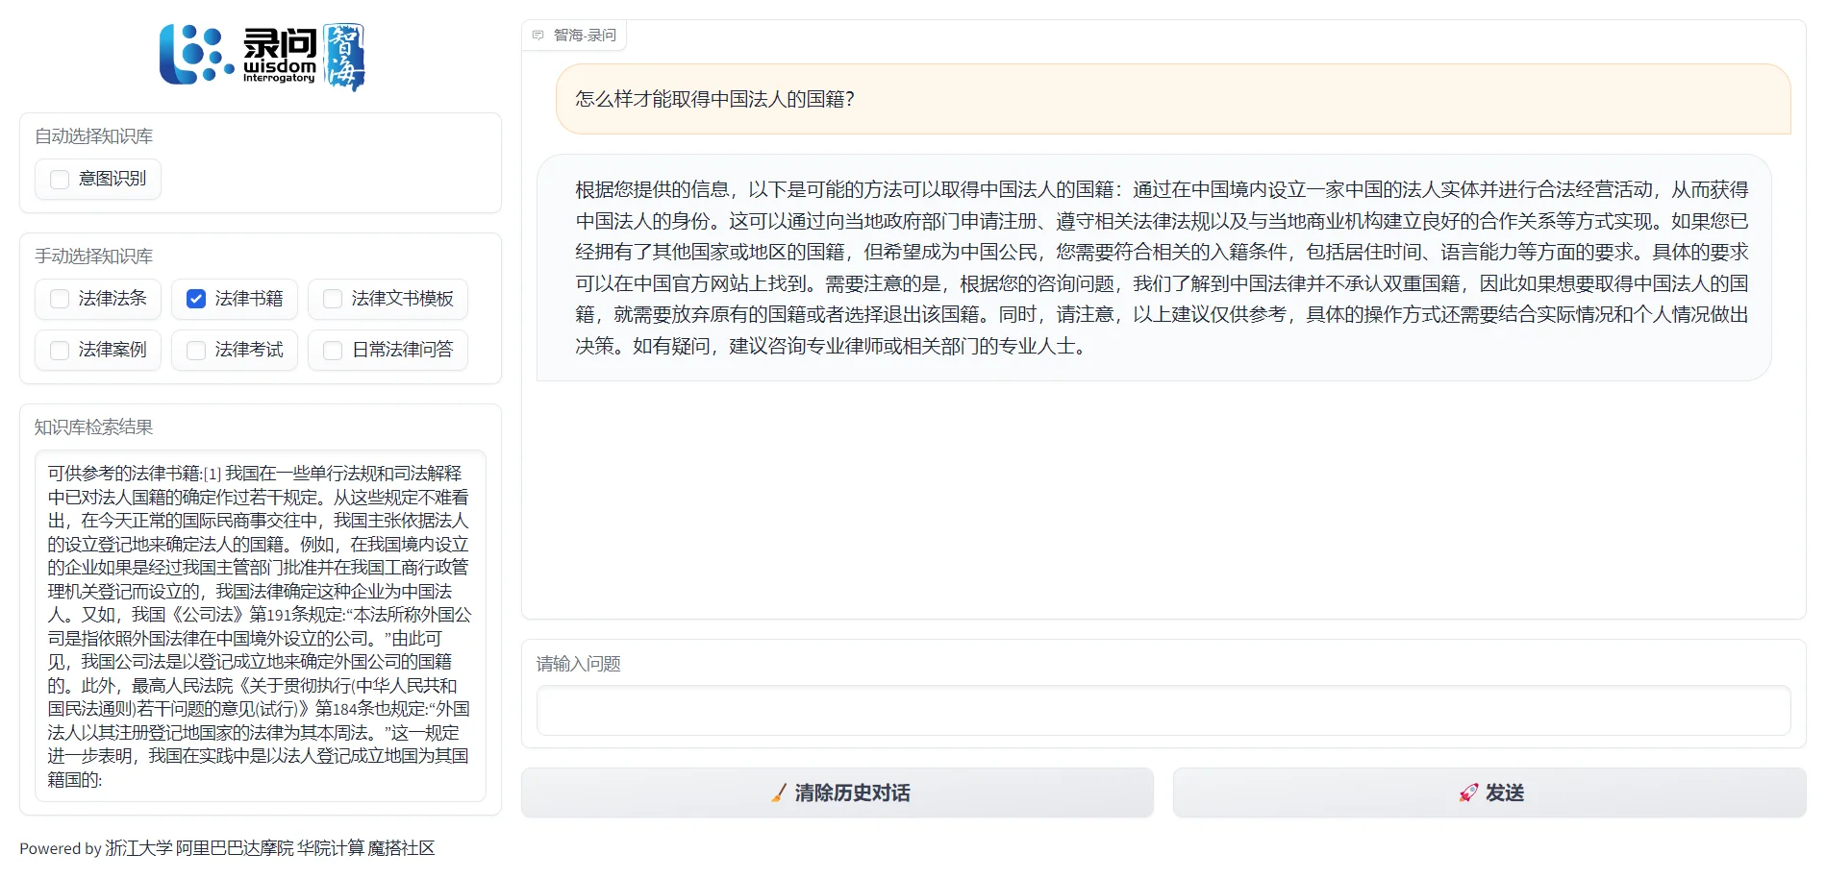Image resolution: width=1826 pixels, height=878 pixels.
Task: Click the 请输入问题 label
Action: click(x=579, y=664)
